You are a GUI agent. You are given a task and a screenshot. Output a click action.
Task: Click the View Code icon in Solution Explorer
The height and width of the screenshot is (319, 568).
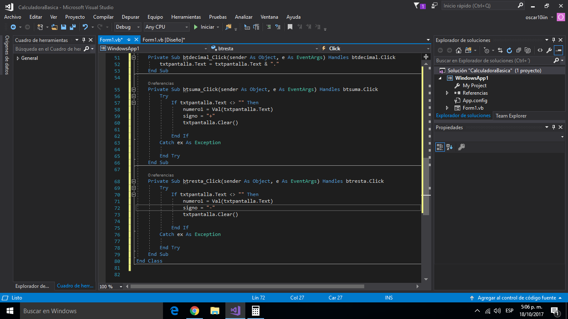540,50
